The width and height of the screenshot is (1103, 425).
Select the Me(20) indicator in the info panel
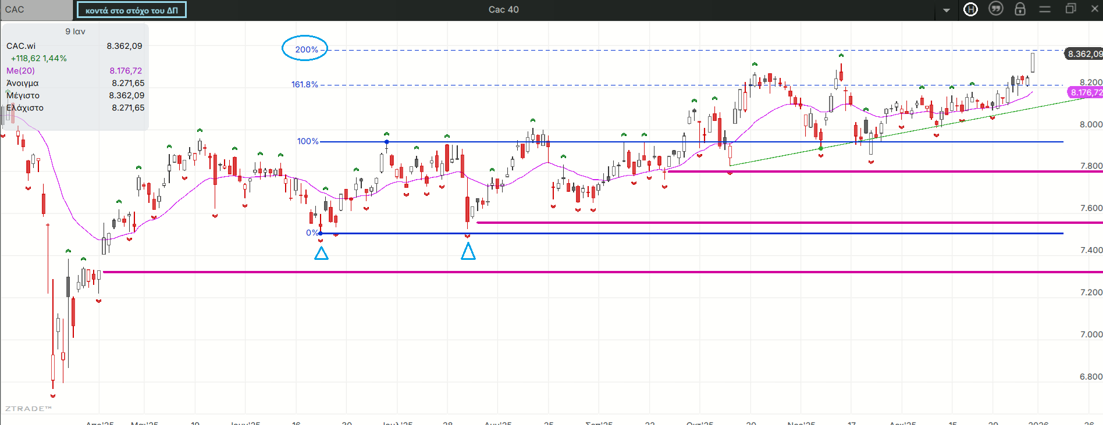[x=21, y=70]
